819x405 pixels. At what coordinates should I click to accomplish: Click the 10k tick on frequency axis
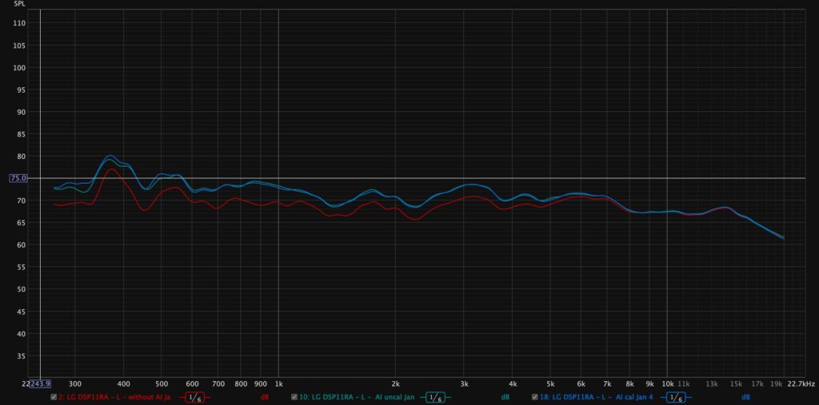tap(667, 383)
